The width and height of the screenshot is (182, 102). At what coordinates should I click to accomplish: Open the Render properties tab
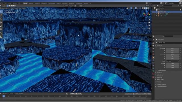[153, 43]
